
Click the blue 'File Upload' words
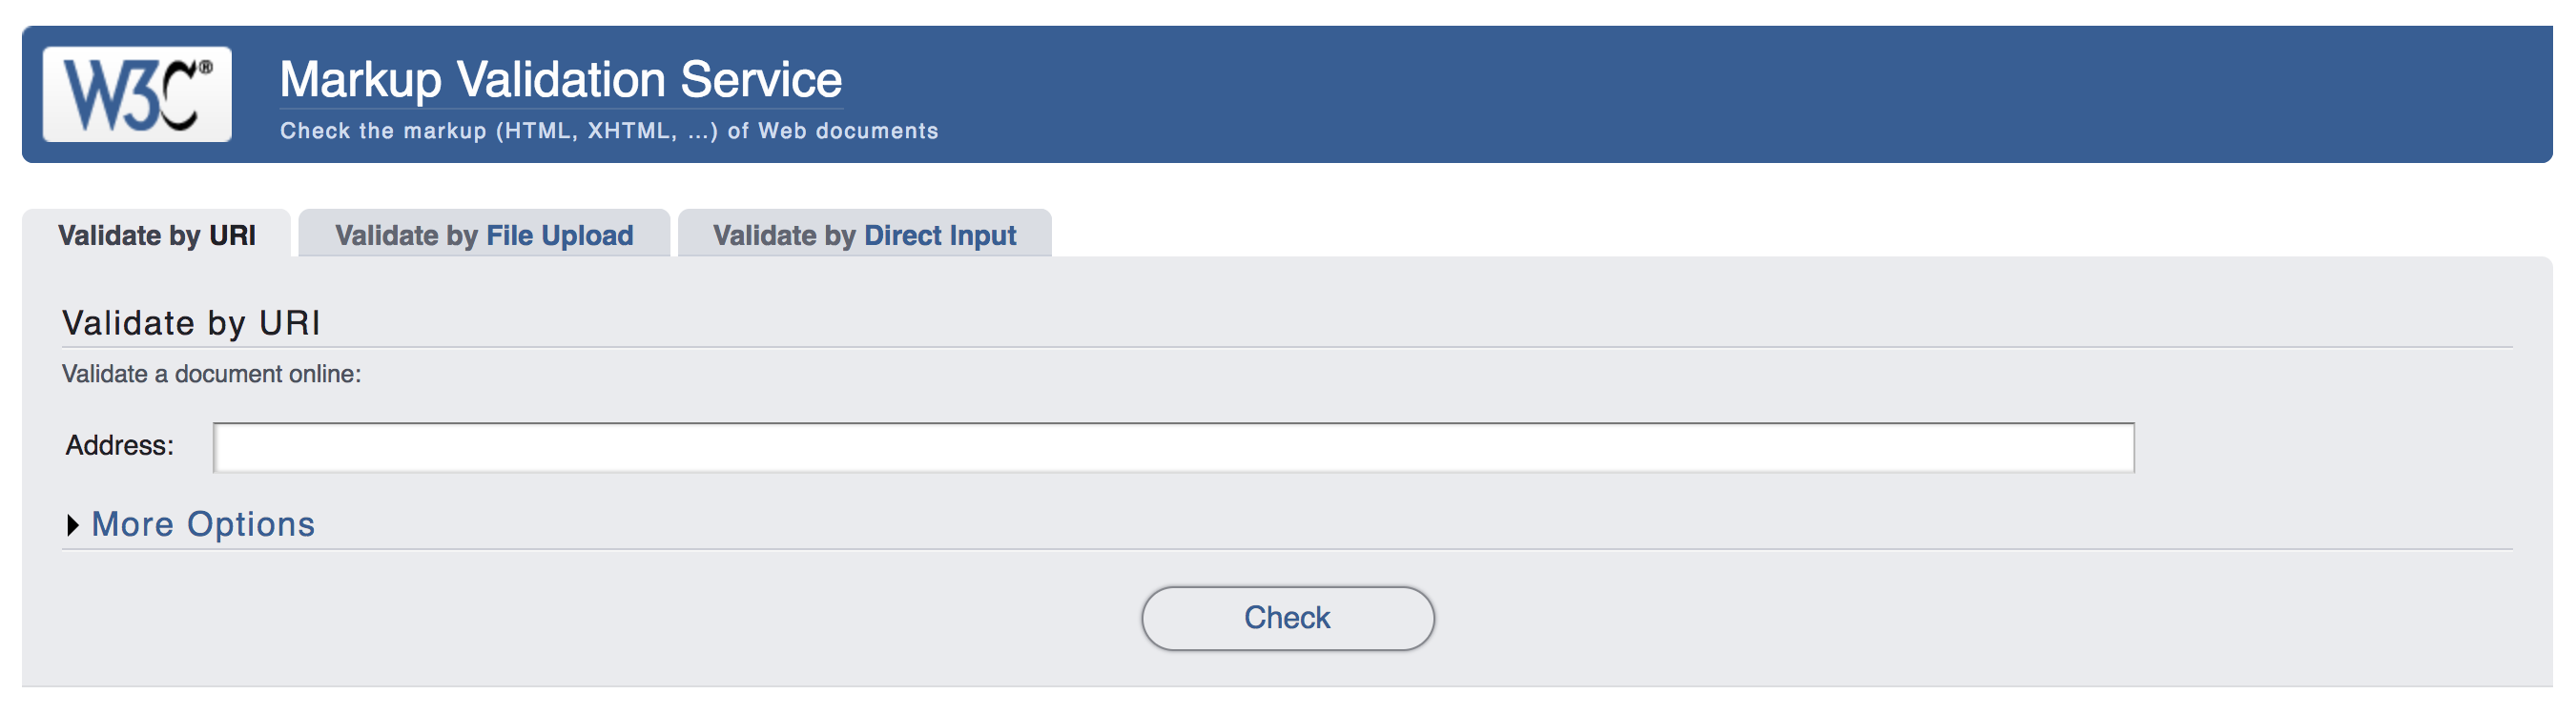point(559,235)
